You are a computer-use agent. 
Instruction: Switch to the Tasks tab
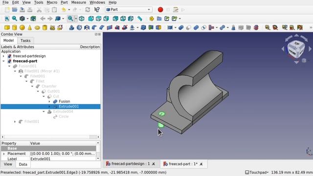(x=25, y=41)
